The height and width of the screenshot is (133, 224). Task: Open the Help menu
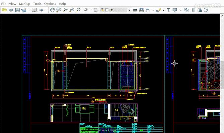point(62,4)
